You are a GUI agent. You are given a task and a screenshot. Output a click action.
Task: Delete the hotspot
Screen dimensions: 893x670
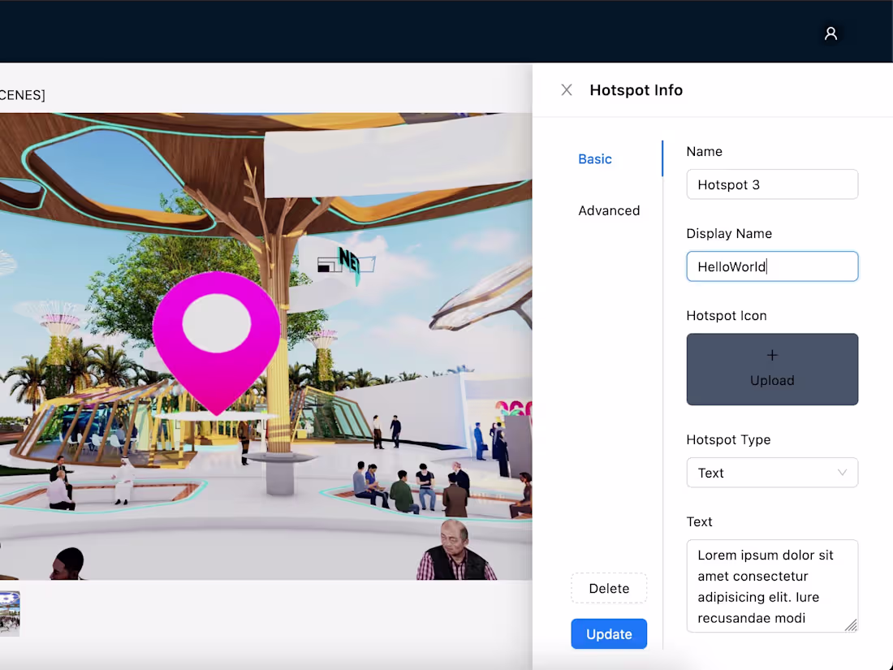coord(610,589)
